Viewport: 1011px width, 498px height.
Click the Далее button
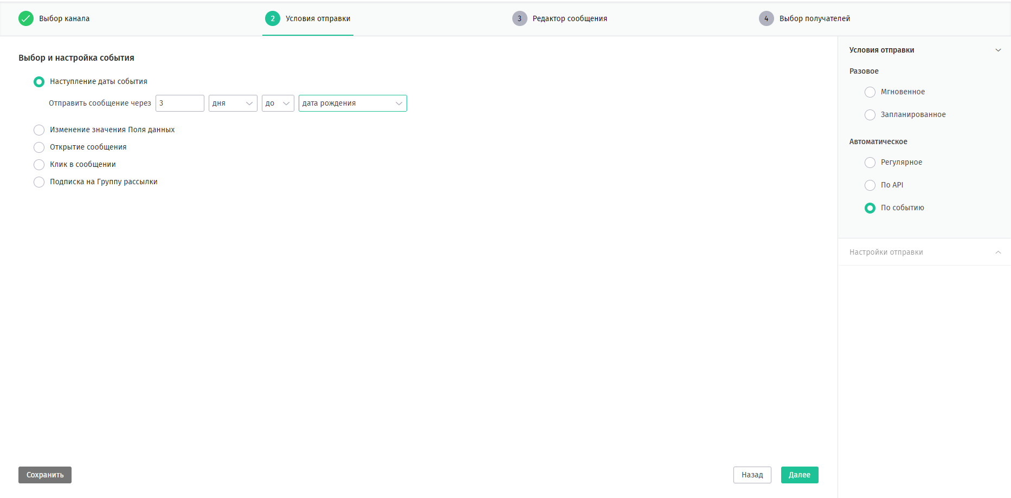(x=800, y=475)
